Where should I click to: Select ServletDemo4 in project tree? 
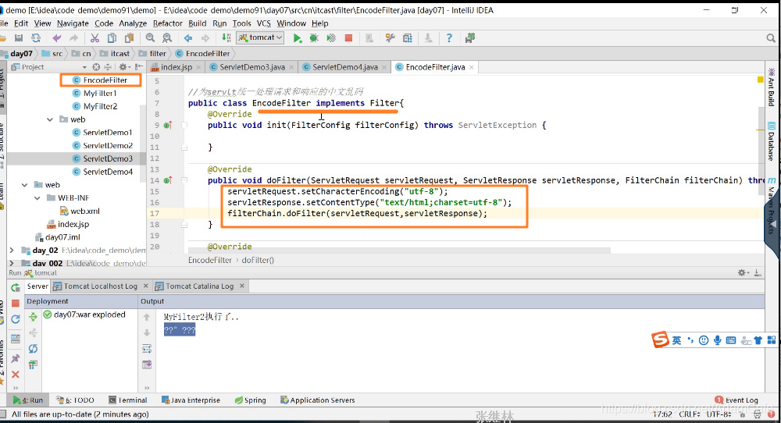pyautogui.click(x=102, y=172)
